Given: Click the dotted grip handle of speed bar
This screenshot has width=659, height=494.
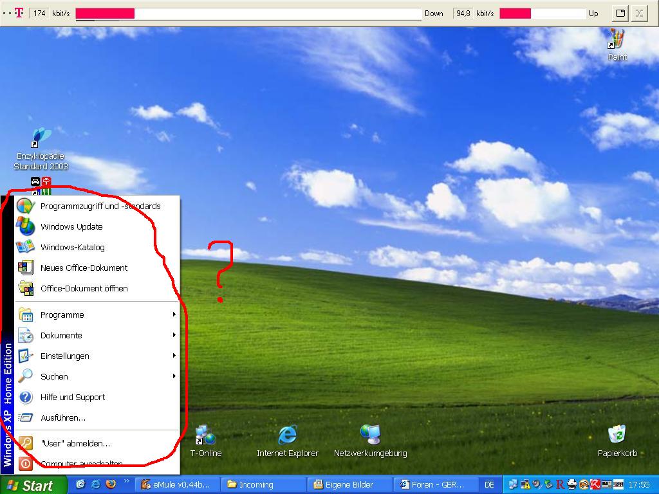Looking at the screenshot, I should coord(6,13).
